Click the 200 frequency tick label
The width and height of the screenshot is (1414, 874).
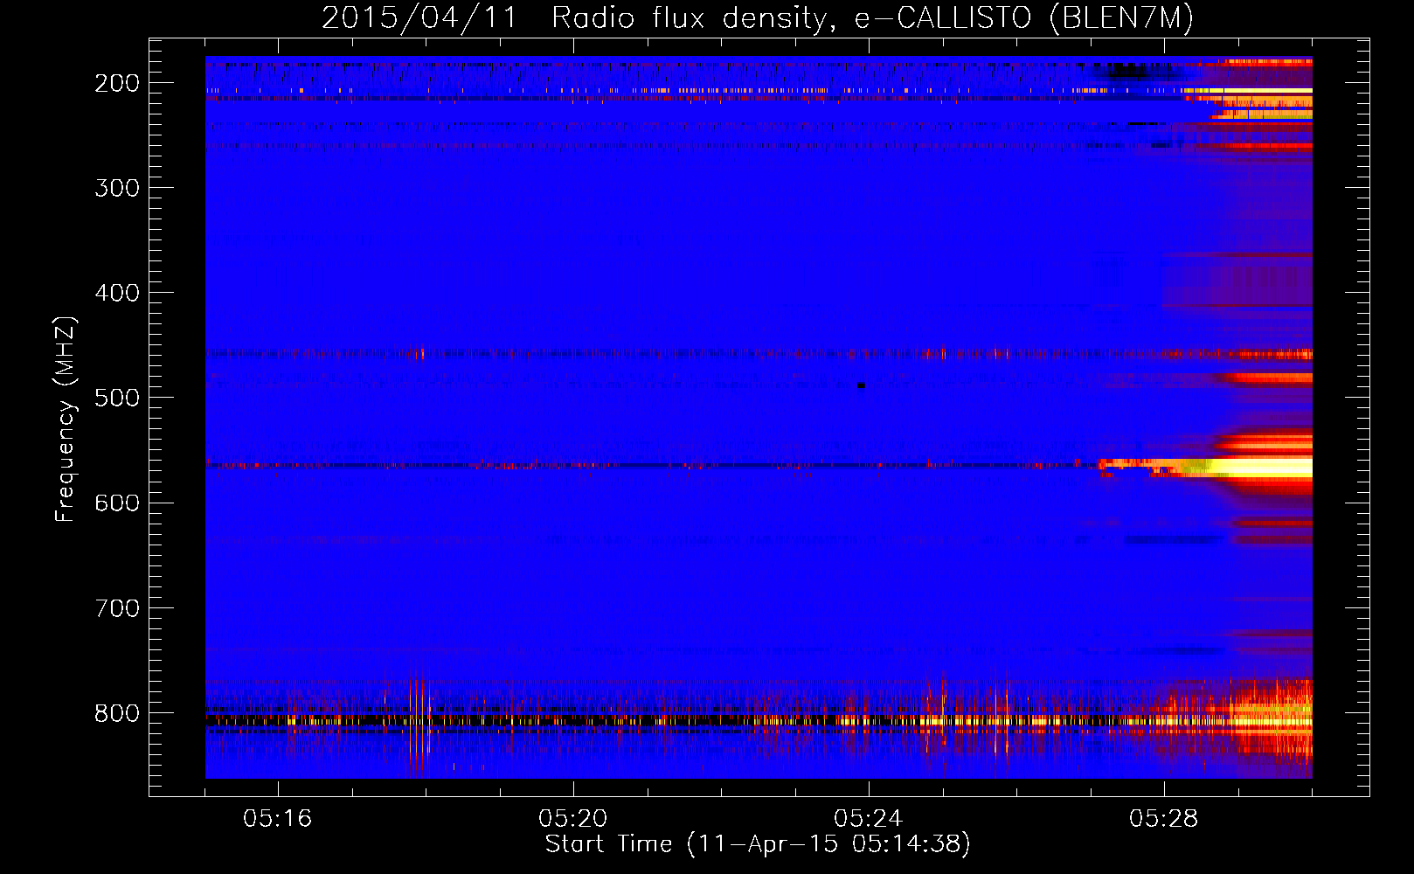[x=117, y=83]
